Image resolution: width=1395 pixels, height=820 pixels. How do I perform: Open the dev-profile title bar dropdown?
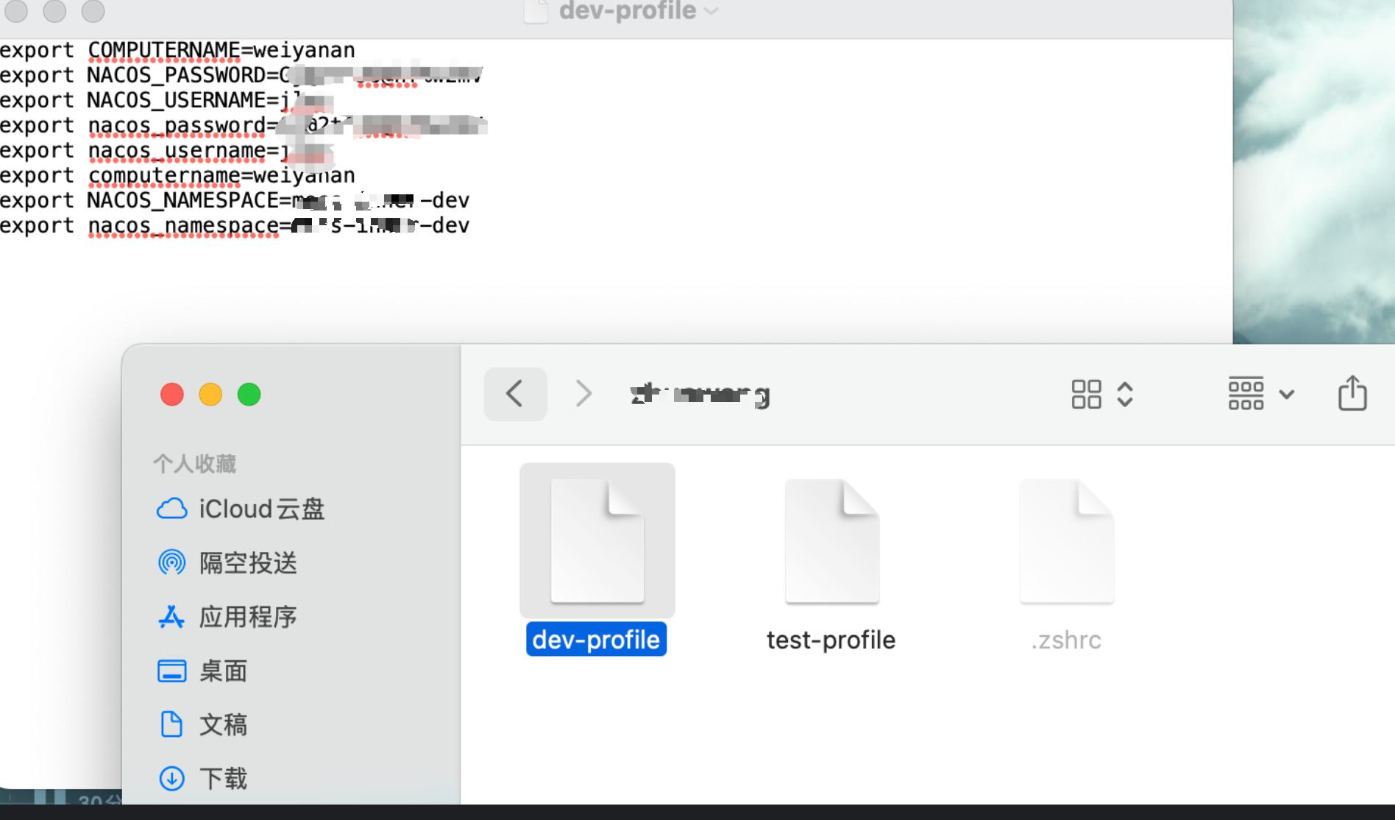[710, 12]
